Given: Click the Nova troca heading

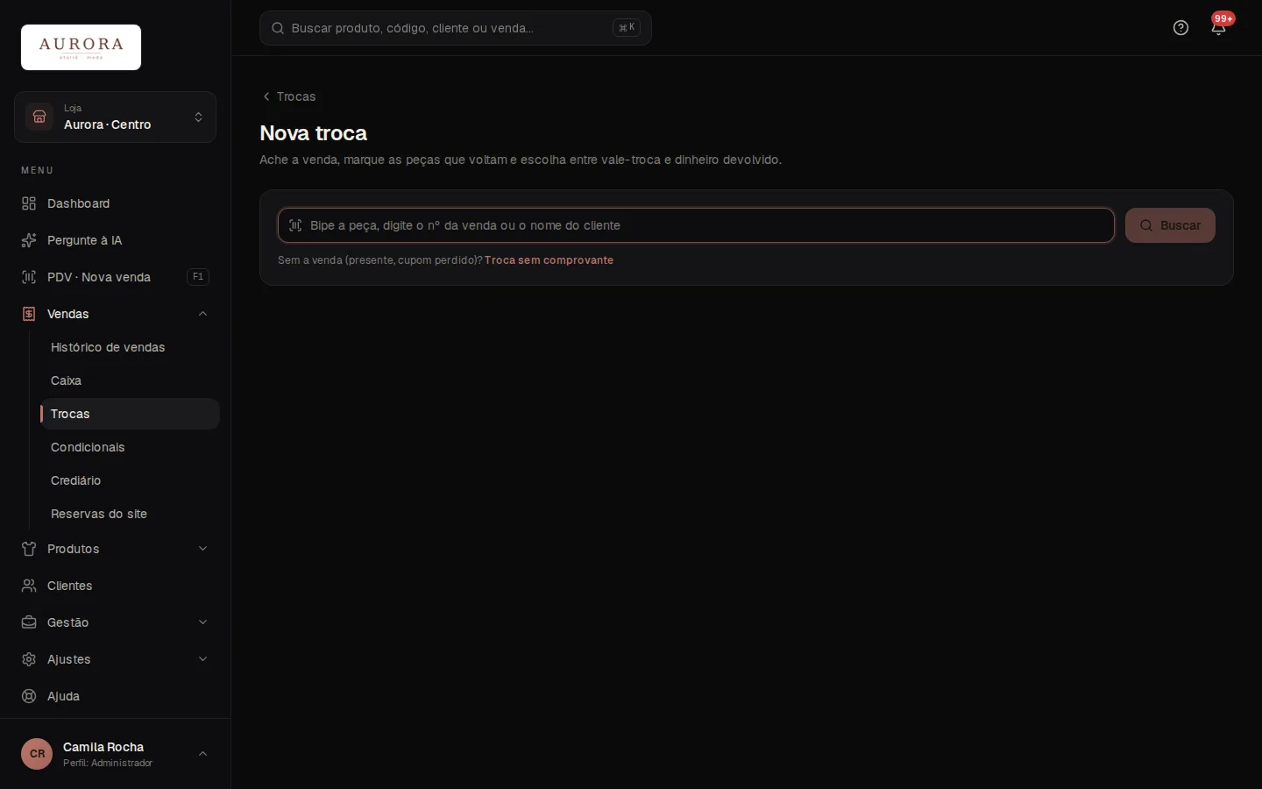Looking at the screenshot, I should 313,133.
